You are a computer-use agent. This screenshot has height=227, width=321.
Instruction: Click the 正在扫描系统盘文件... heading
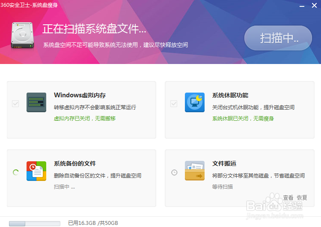click(94, 29)
